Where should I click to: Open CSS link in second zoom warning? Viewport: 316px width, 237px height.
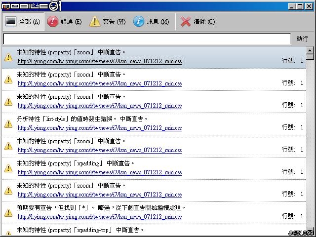pyautogui.click(x=100, y=83)
